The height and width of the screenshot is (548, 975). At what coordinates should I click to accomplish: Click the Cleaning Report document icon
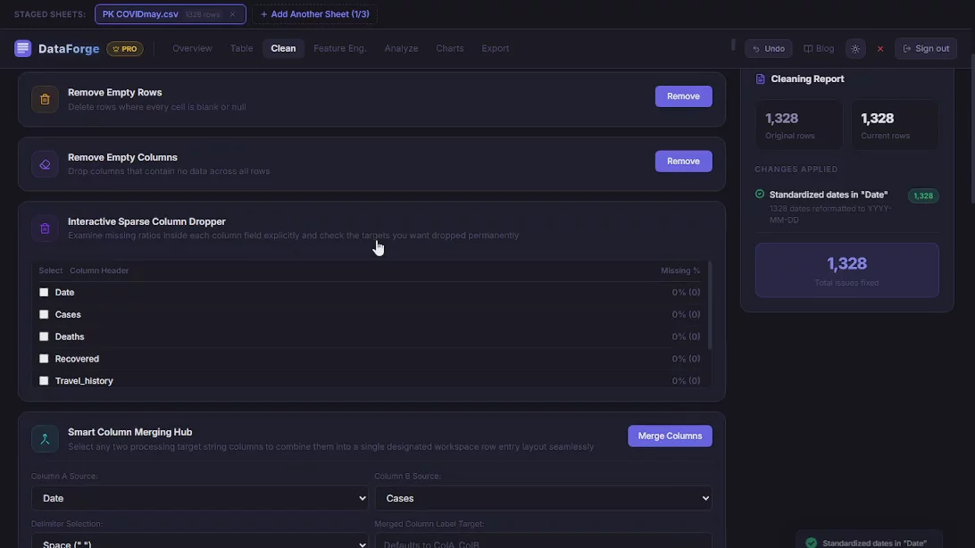click(x=761, y=79)
